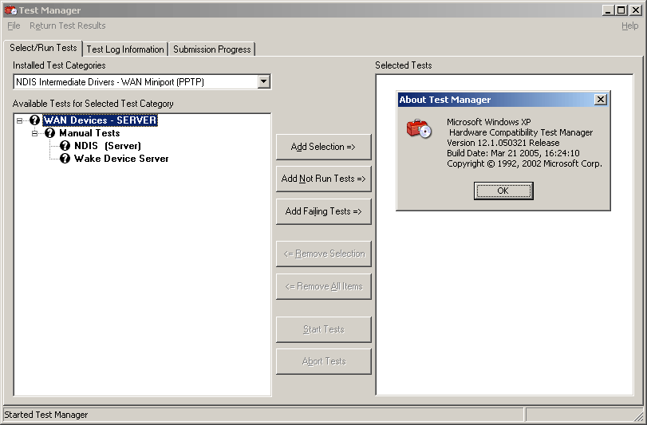Click the <= Remove Selection button
This screenshot has height=425, width=647.
tap(324, 254)
